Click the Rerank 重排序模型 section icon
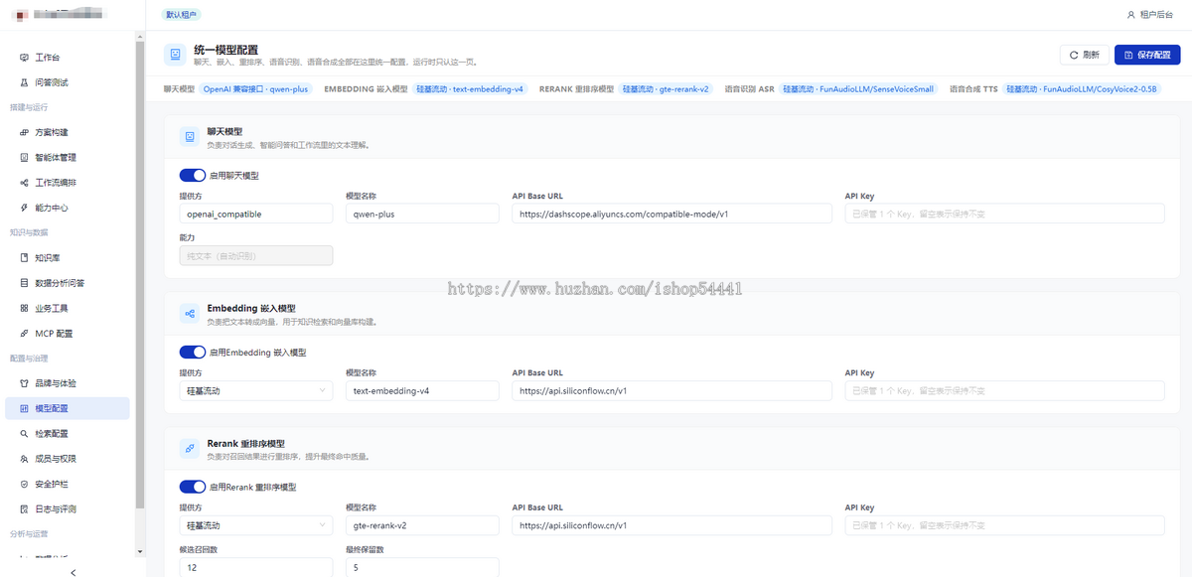 click(189, 449)
